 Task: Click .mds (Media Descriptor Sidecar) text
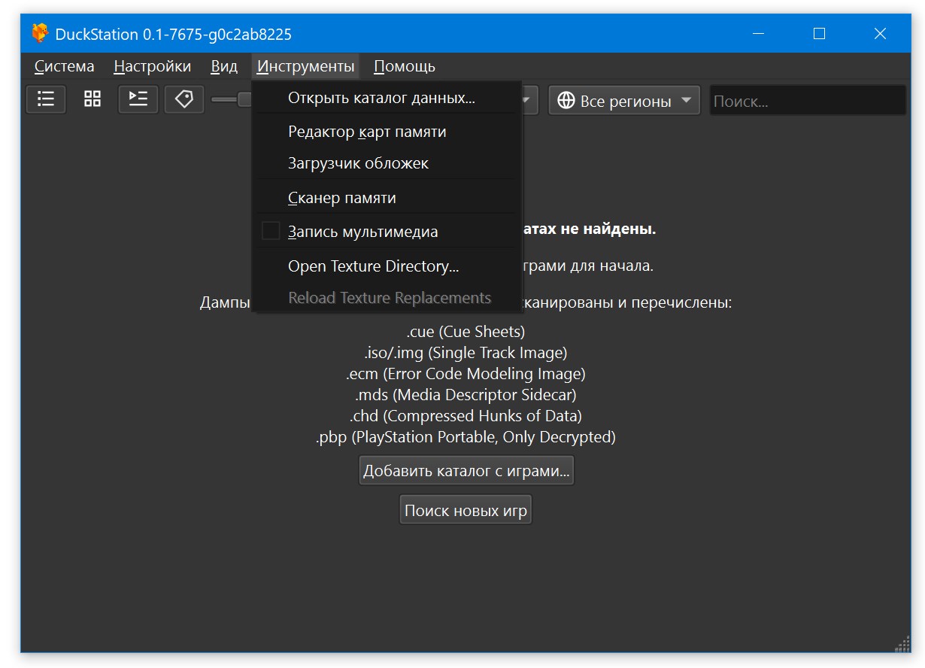466,394
